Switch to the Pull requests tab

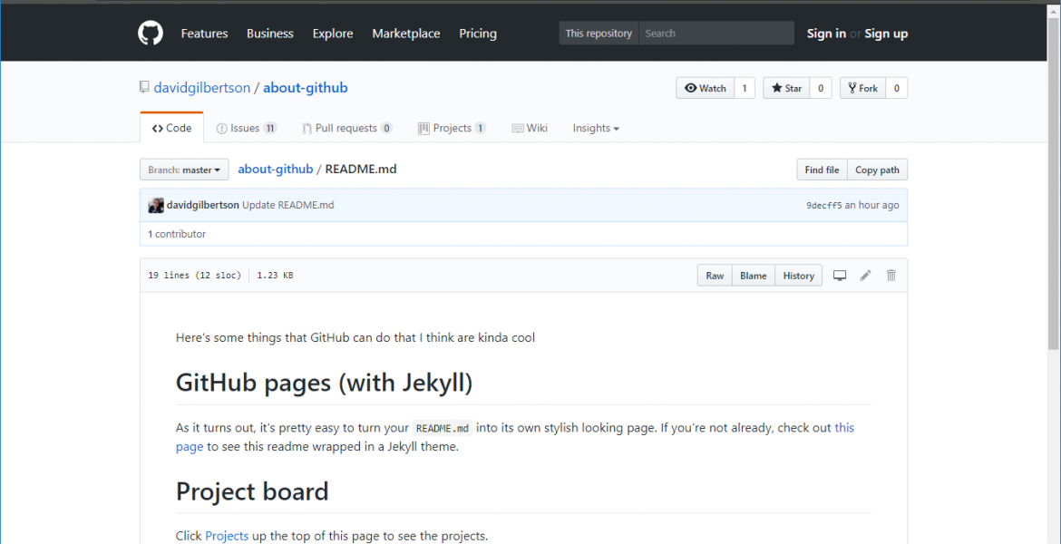click(x=347, y=128)
